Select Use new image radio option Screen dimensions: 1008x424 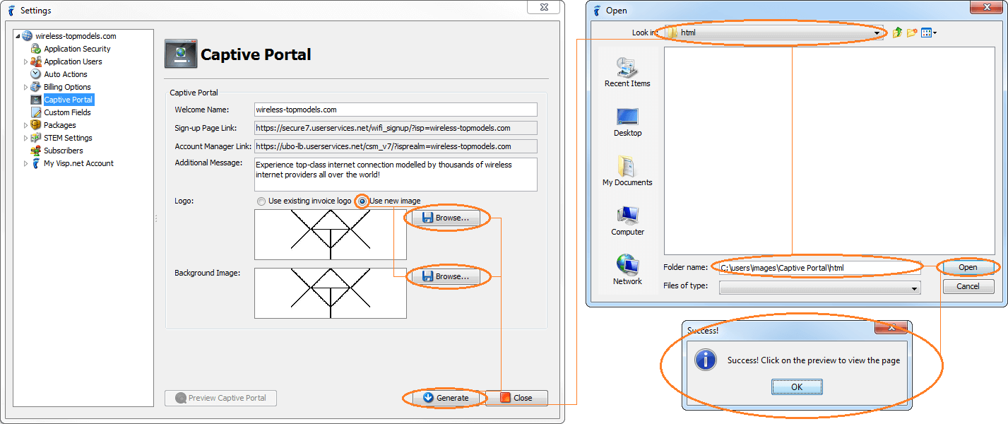(x=363, y=201)
